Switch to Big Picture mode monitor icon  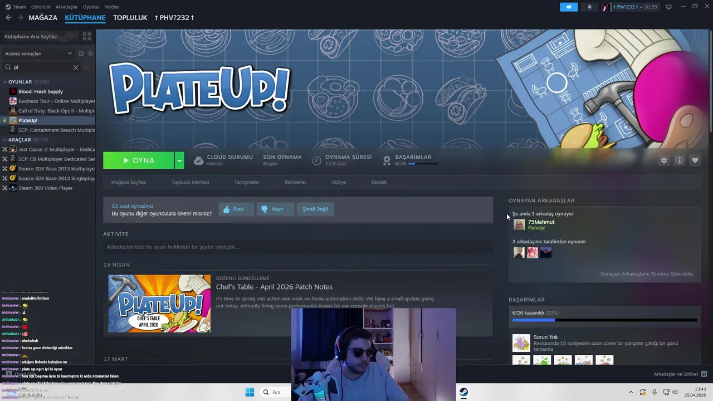(x=669, y=7)
